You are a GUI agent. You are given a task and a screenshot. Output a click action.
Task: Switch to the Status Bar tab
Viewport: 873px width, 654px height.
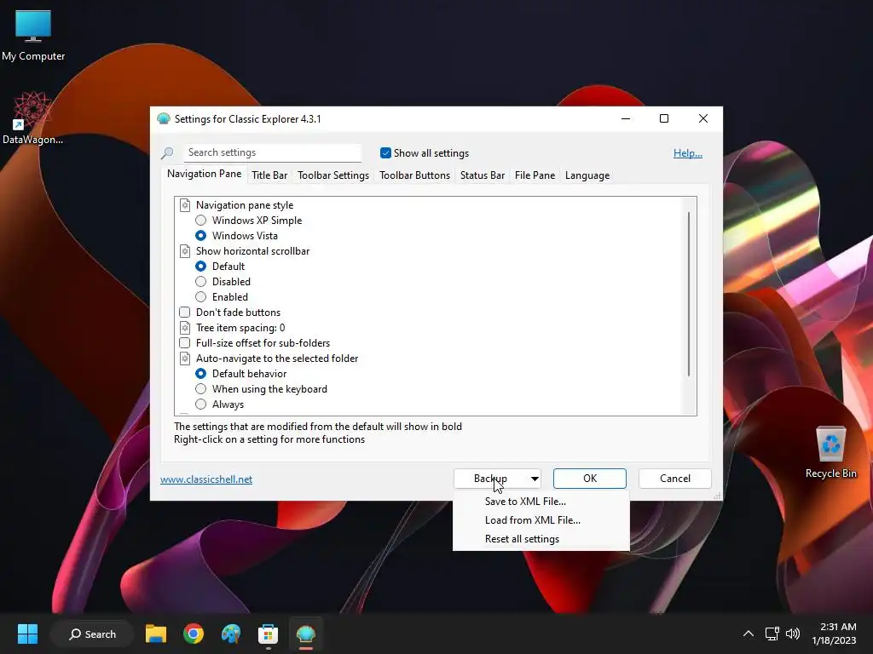coord(483,175)
